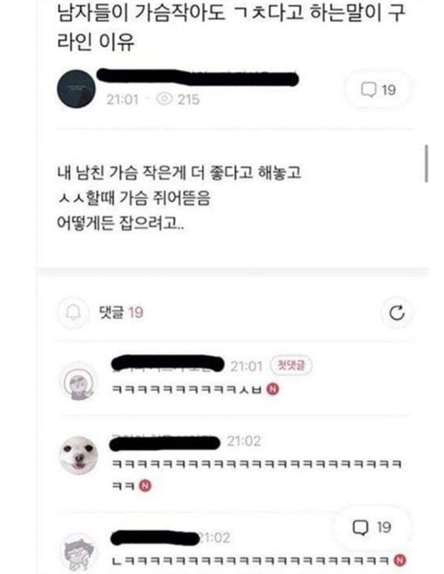
Task: Click the post title text
Action: pos(231,26)
